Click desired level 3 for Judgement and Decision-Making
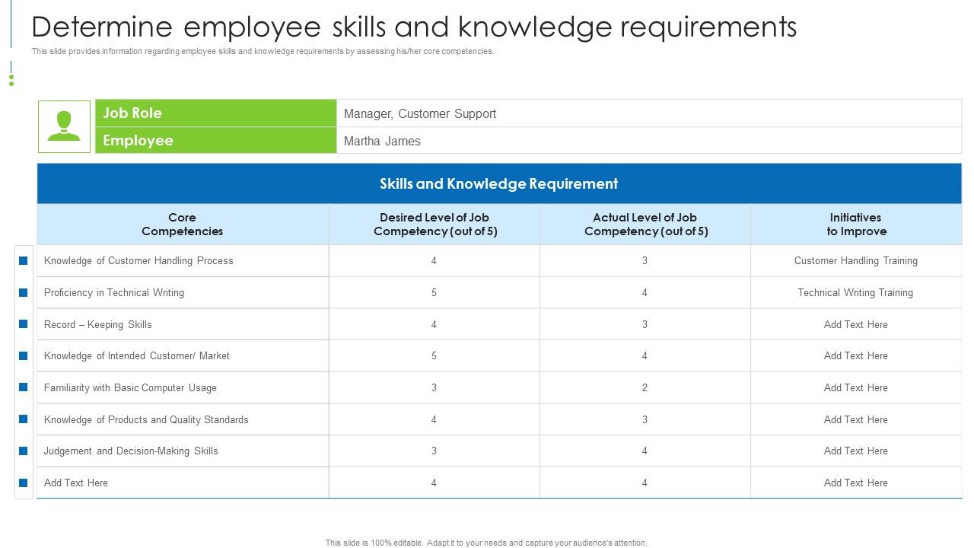The height and width of the screenshot is (548, 974). (434, 451)
